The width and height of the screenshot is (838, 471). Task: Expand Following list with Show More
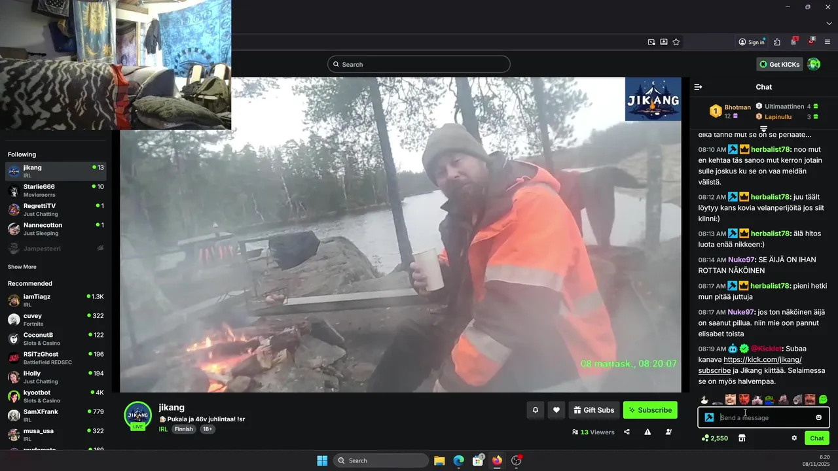[22, 267]
